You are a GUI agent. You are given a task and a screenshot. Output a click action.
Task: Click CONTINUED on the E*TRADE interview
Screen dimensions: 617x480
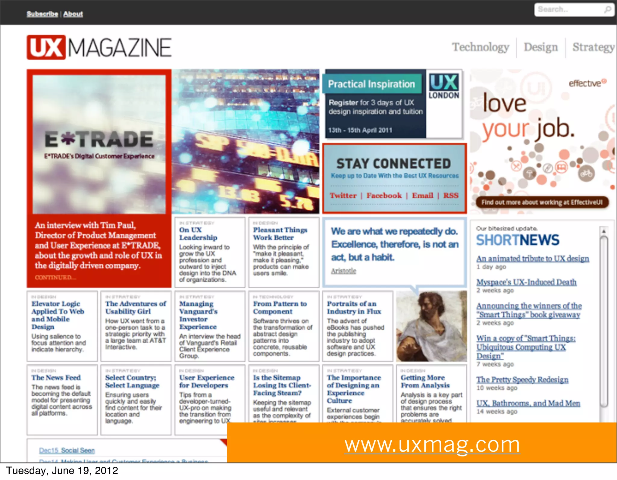tap(55, 277)
